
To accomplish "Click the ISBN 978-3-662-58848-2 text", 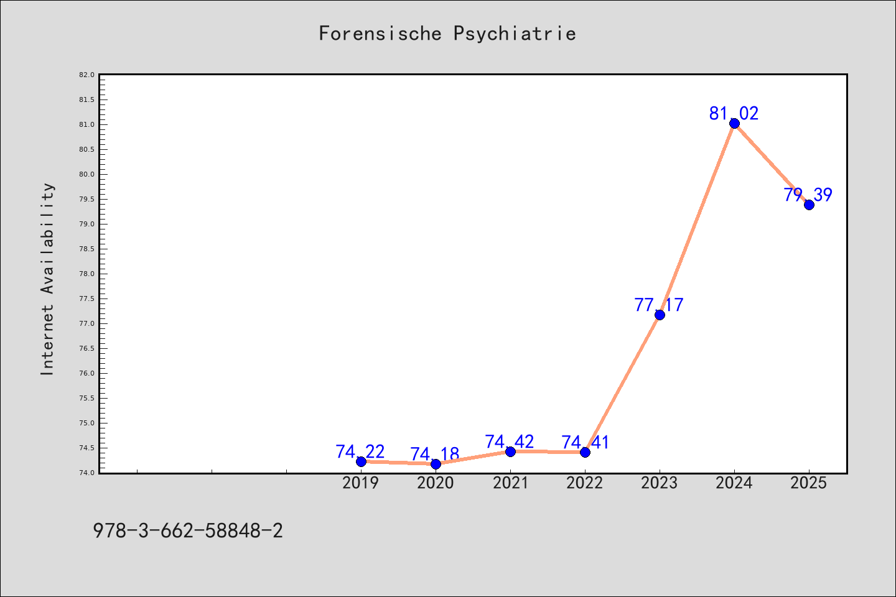I will 188,531.
